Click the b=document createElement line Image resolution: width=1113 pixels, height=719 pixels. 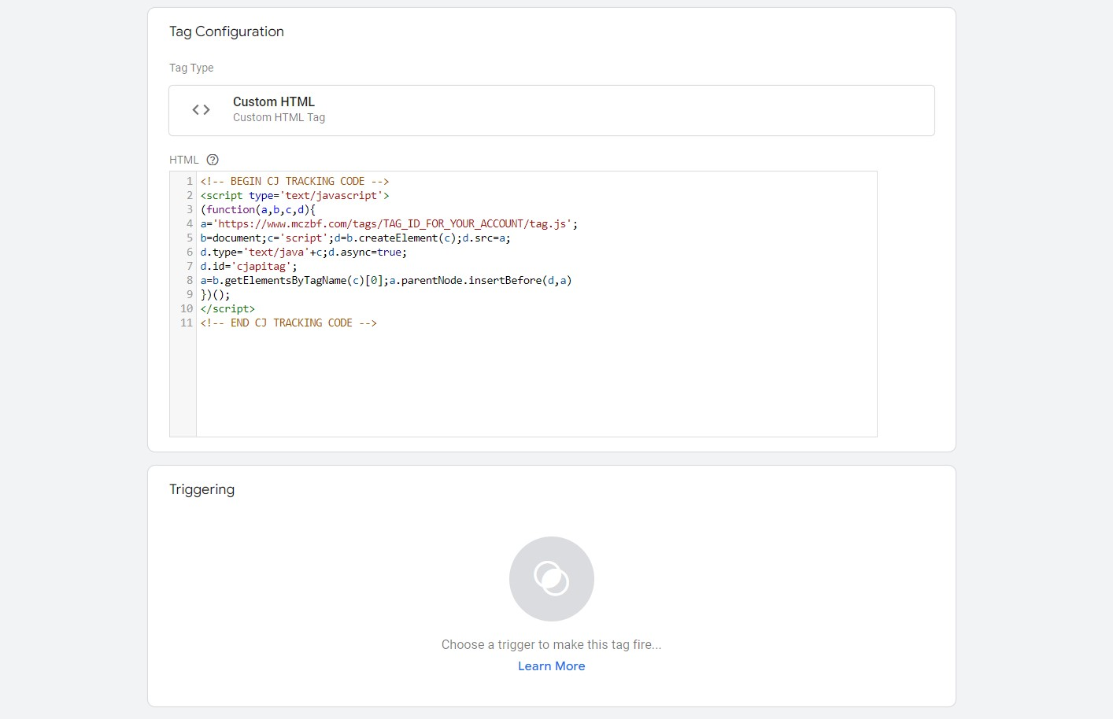tap(356, 238)
